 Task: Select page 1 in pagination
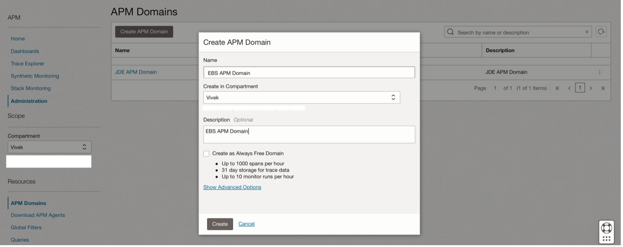click(x=581, y=88)
